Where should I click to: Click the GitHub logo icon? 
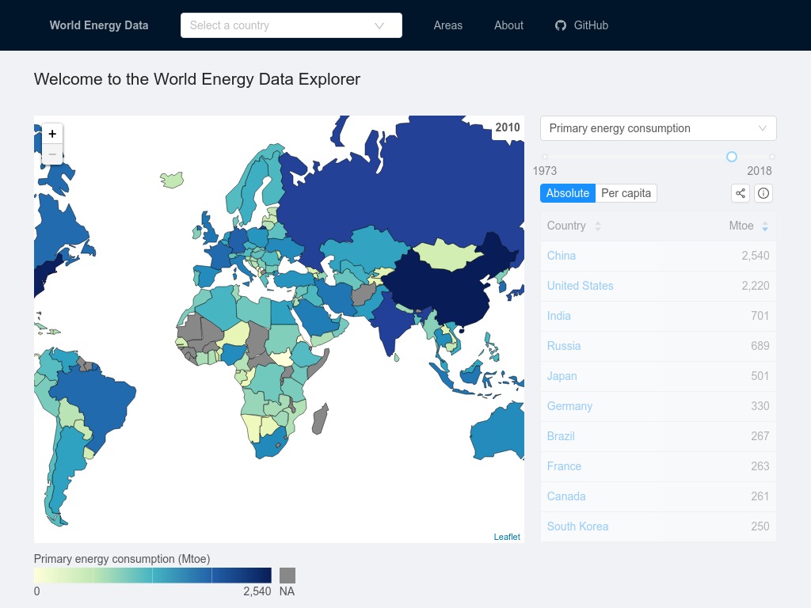561,25
